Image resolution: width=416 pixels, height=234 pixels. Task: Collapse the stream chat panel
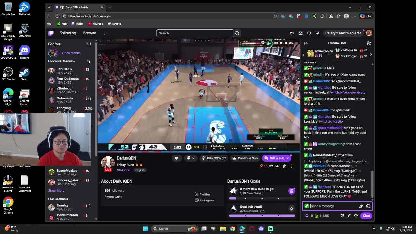306,43
